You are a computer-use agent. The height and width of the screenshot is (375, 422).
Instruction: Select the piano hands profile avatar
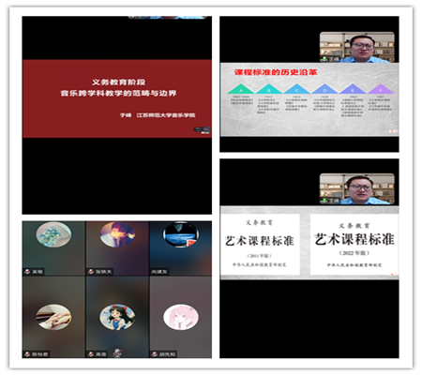53,317
